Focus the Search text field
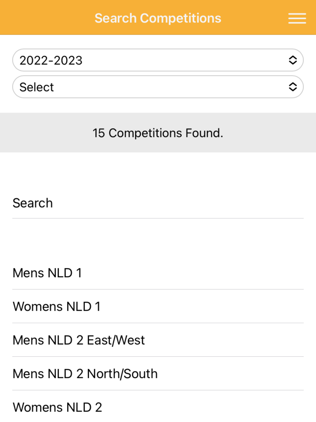316x422 pixels. (x=158, y=203)
